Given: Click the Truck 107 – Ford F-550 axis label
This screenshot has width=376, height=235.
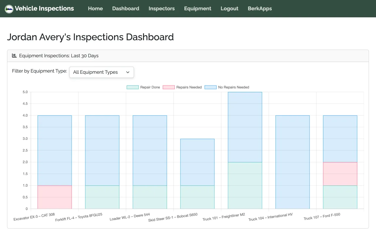Looking at the screenshot, I should (322, 216).
